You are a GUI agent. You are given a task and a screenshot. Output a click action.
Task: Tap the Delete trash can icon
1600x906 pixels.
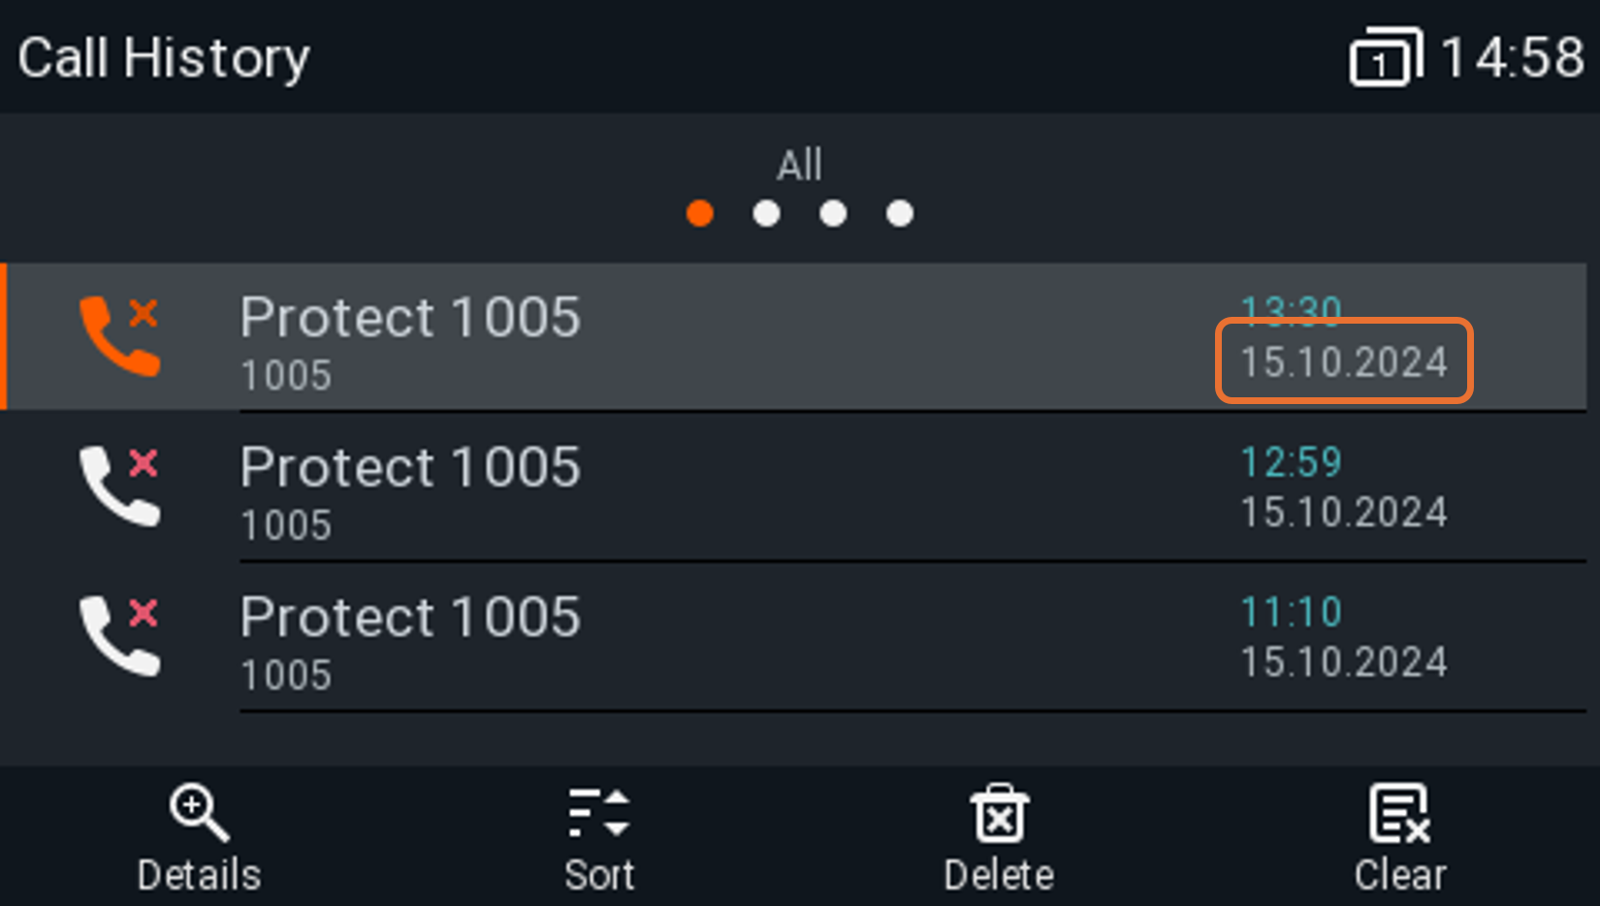click(1000, 812)
